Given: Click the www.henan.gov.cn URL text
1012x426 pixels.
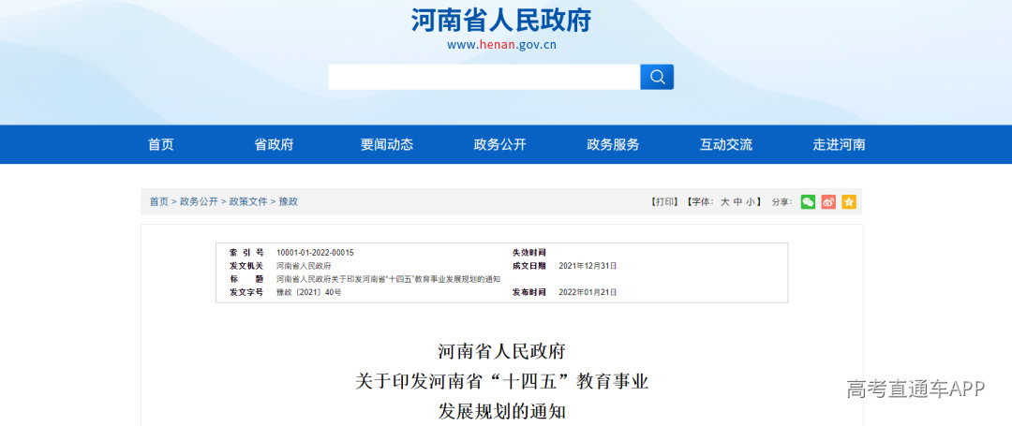Looking at the screenshot, I should (501, 45).
